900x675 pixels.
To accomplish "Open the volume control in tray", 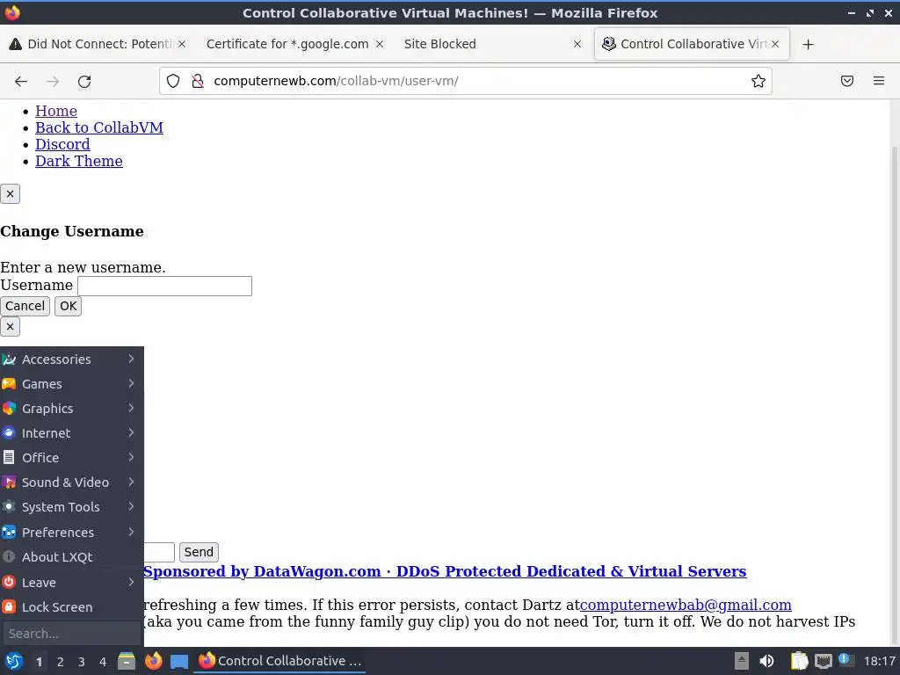I will tap(766, 661).
